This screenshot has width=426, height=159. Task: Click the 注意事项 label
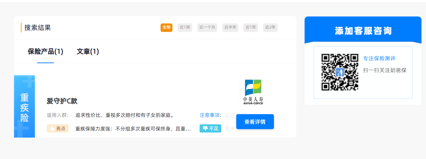tap(210, 115)
